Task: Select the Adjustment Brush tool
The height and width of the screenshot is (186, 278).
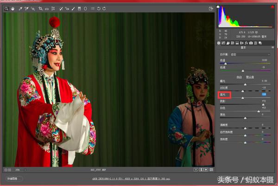Action: click(x=73, y=8)
